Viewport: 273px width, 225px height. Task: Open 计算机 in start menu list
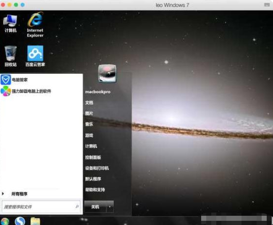click(x=91, y=146)
